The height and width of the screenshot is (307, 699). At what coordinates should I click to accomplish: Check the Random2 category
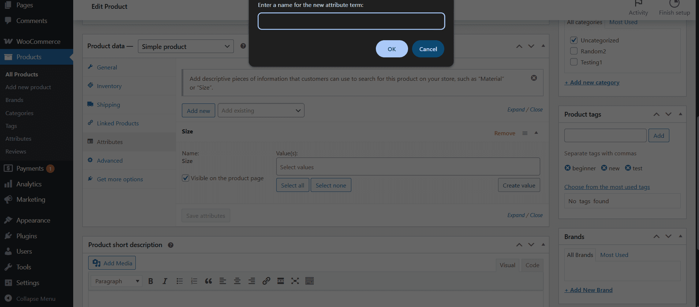574,51
